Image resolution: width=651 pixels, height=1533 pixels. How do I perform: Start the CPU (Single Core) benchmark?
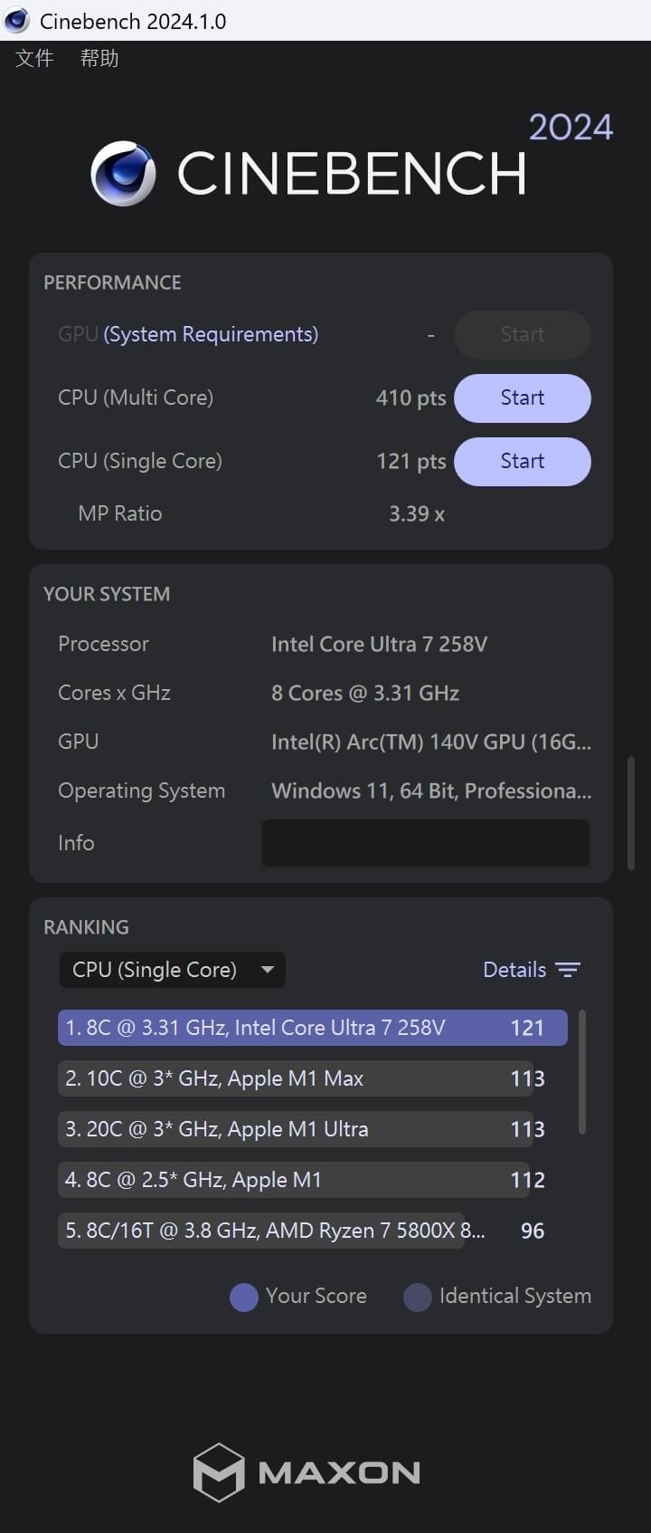(x=522, y=462)
